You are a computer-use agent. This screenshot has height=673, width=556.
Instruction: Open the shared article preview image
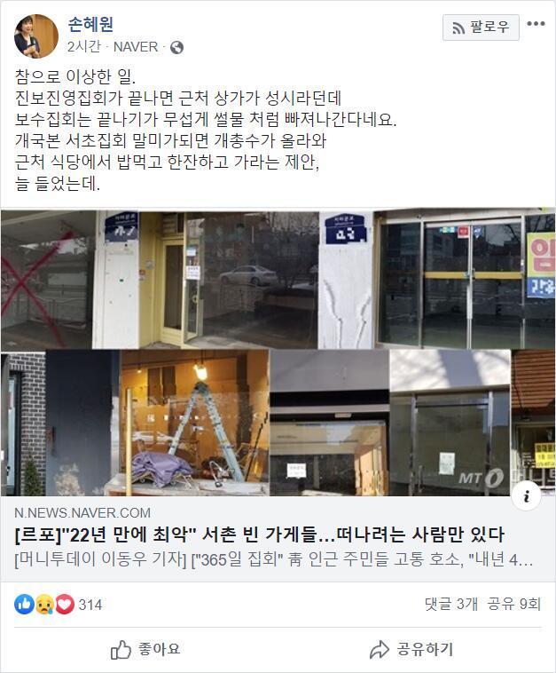278,352
